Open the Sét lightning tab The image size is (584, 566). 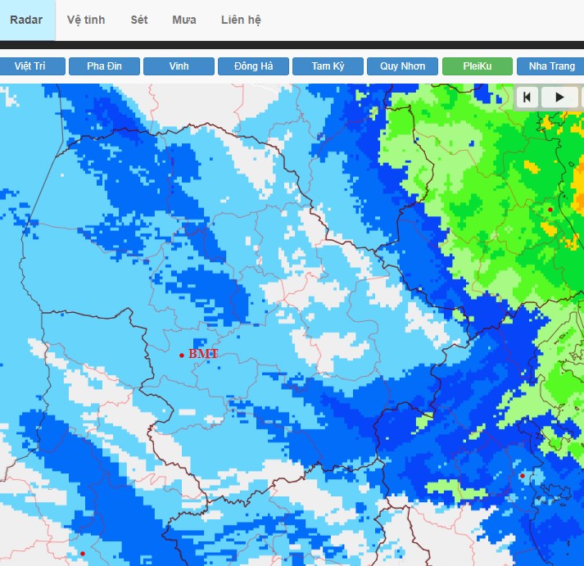(139, 20)
